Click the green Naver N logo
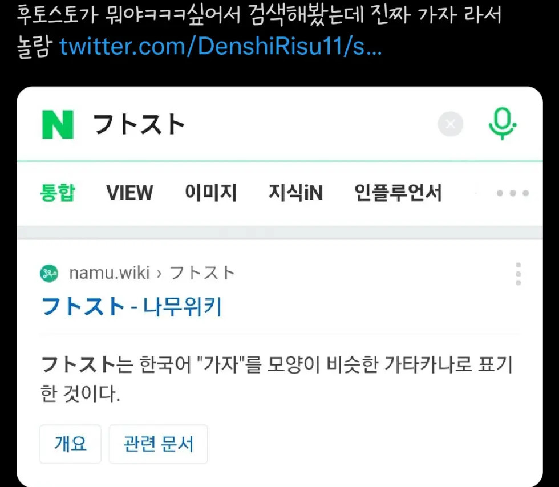The width and height of the screenshot is (559, 487). (x=58, y=124)
